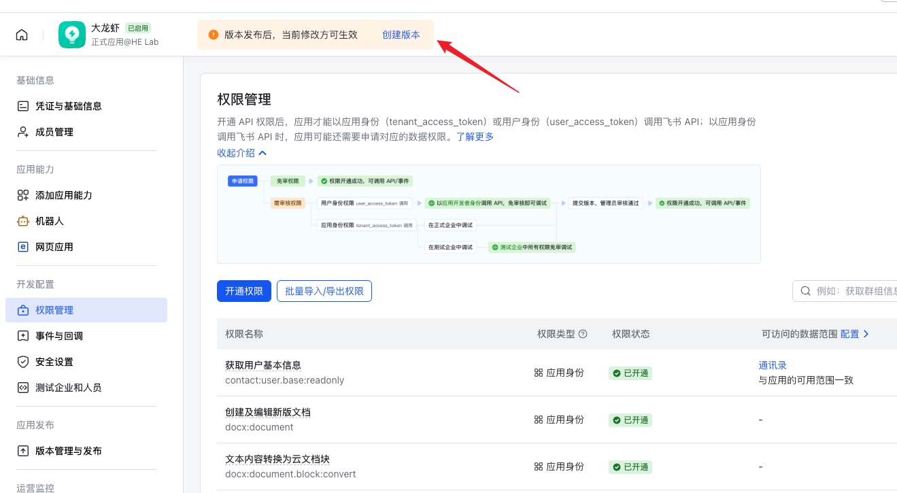Select the highlighted 权限管理 entry
Screen dimensions: 897x493
click(x=86, y=310)
